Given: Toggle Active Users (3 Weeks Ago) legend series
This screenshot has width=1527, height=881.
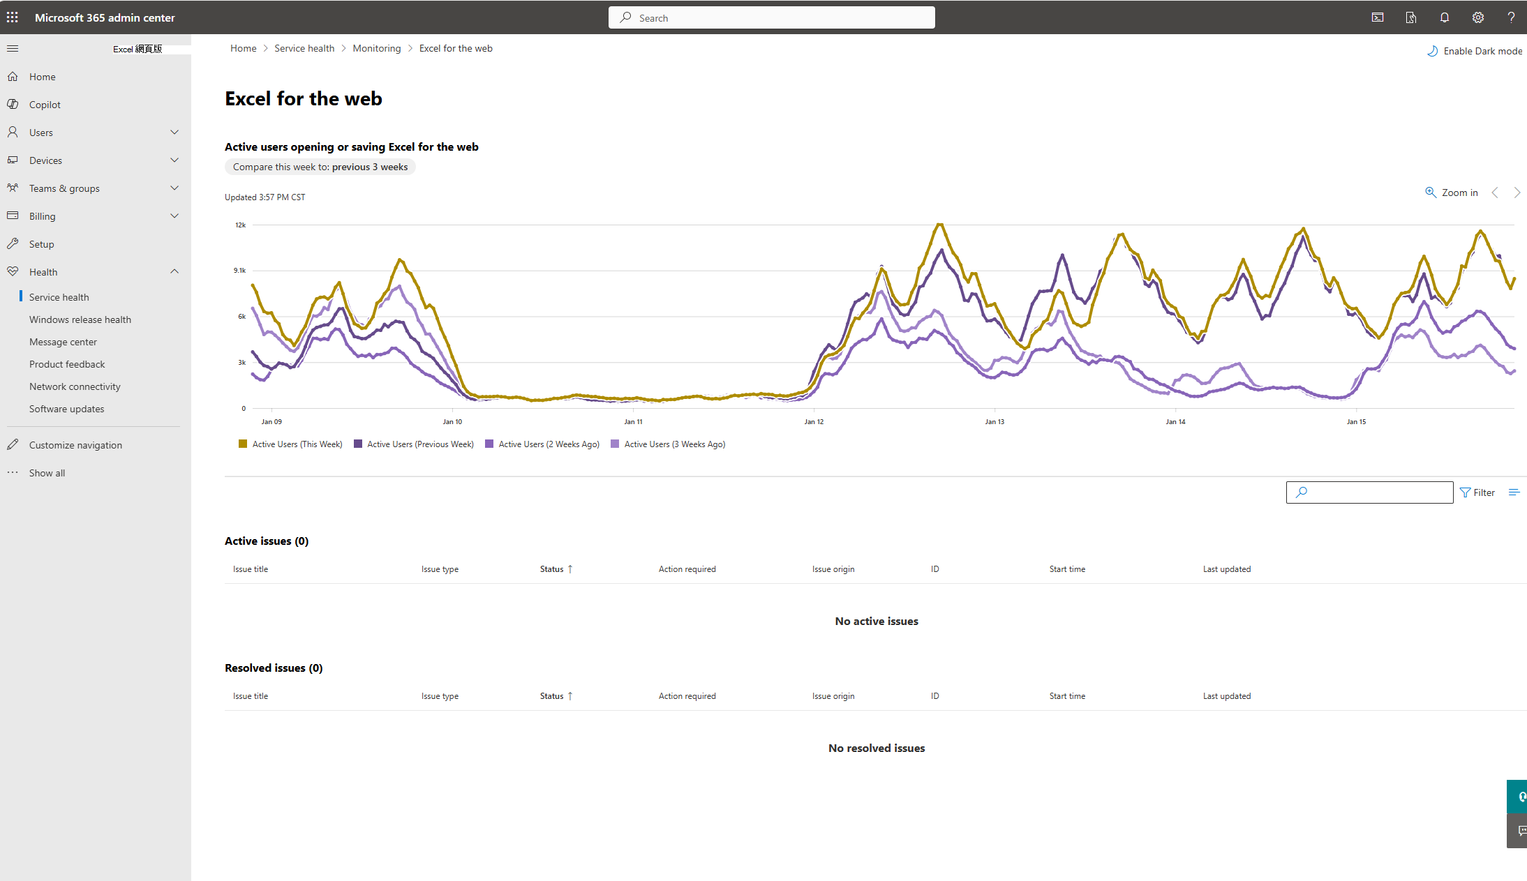Looking at the screenshot, I should pyautogui.click(x=668, y=444).
